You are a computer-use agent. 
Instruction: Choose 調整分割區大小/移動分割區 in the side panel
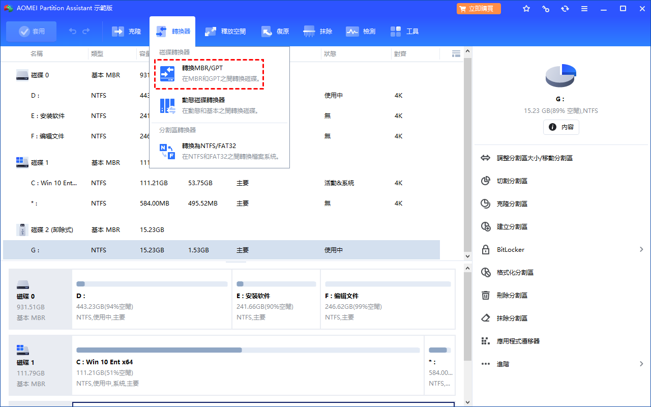pos(535,158)
